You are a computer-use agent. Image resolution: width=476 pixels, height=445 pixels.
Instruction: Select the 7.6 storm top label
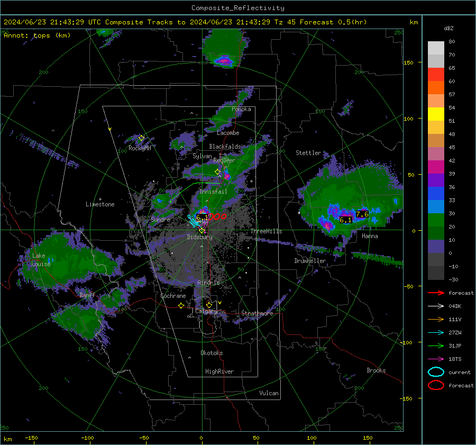pos(362,214)
